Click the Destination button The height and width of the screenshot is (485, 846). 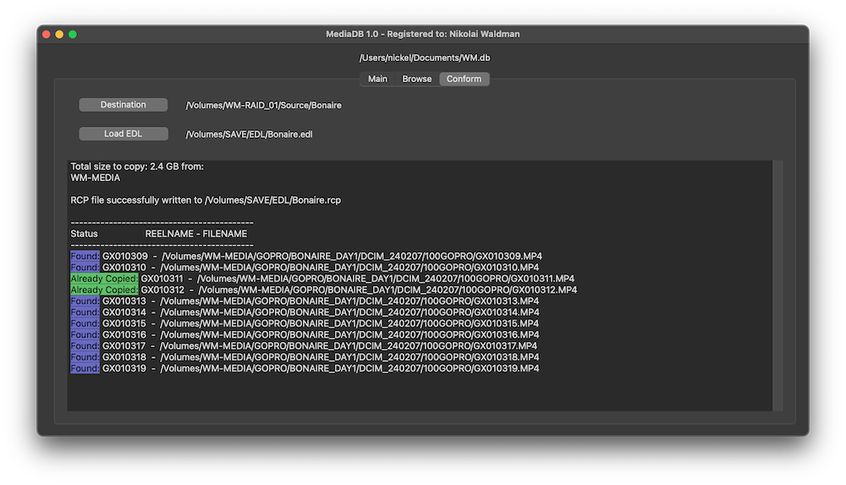pos(124,105)
